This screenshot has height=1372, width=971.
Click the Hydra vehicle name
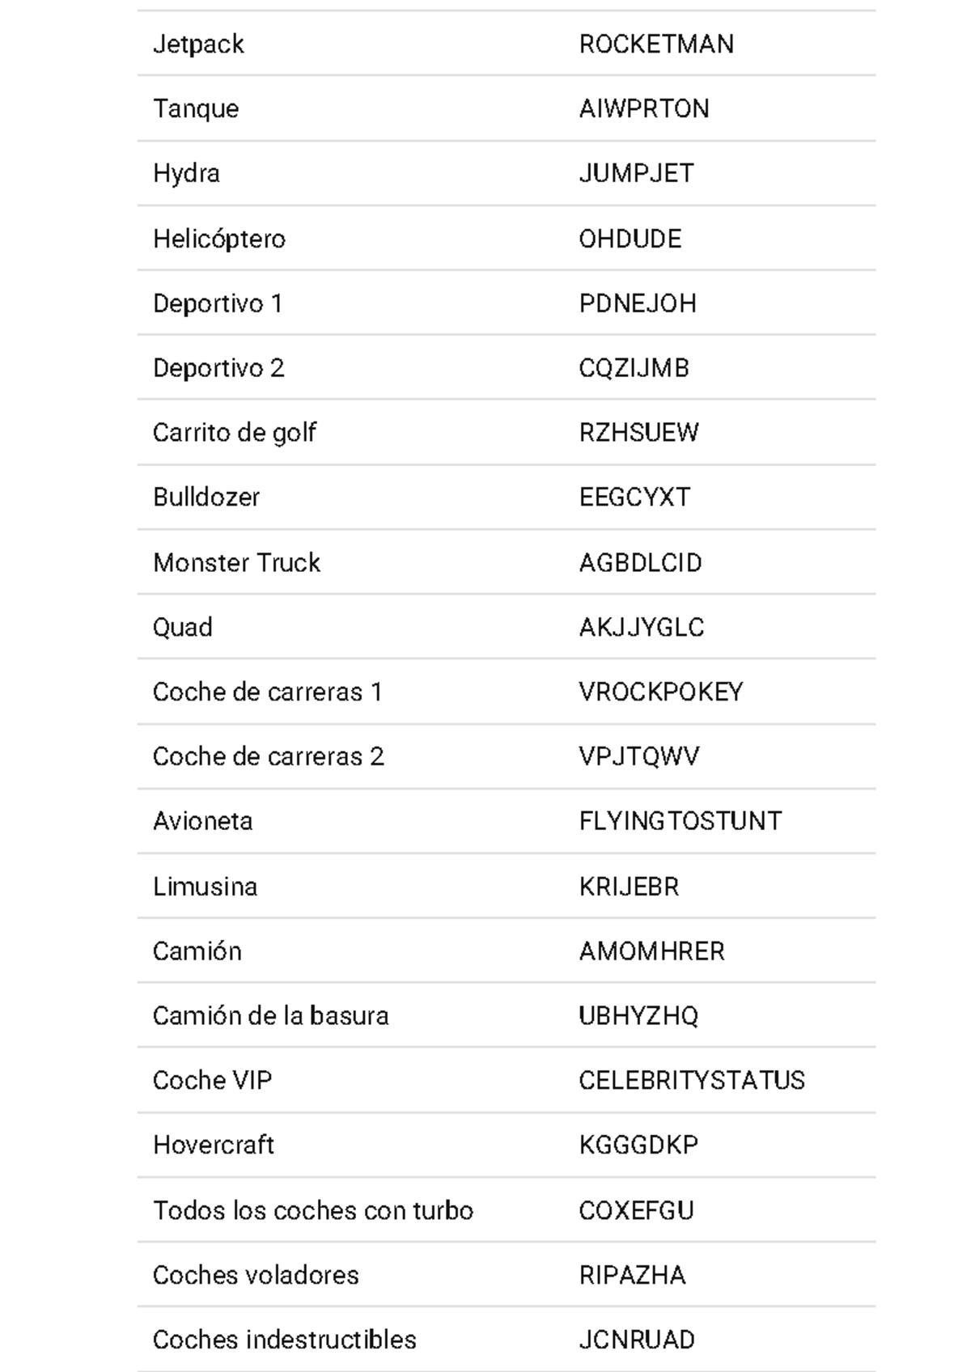[186, 174]
